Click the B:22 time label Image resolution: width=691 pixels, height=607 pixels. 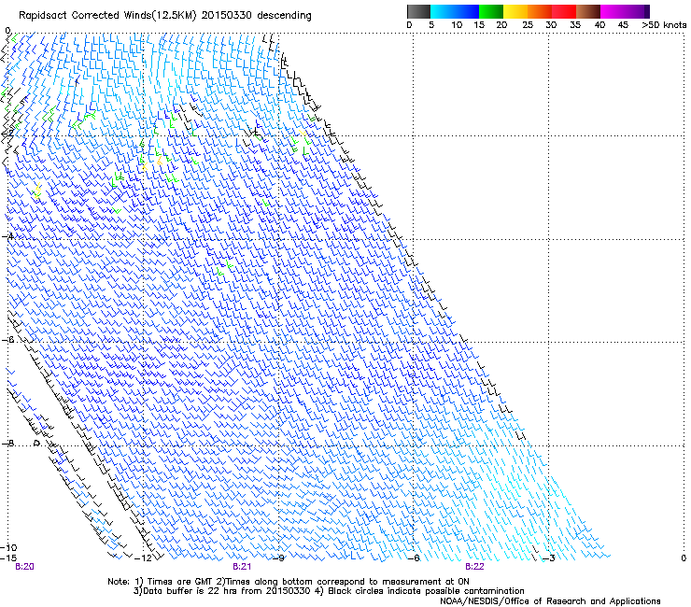tap(474, 567)
